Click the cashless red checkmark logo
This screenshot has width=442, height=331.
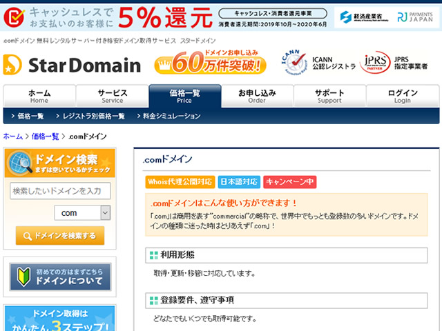(x=14, y=17)
